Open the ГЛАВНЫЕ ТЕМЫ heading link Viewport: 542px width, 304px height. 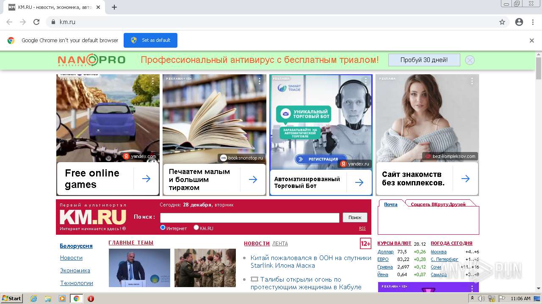131,243
